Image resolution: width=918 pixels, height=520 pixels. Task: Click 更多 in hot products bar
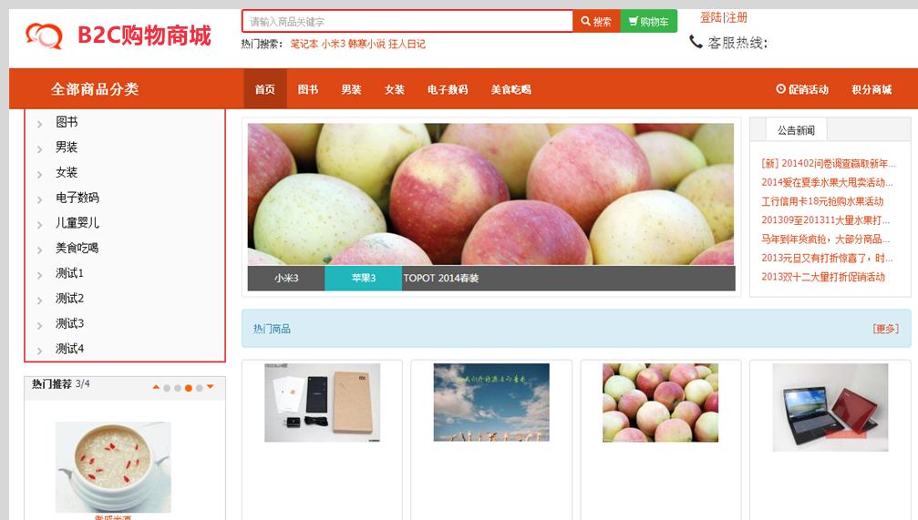pos(885,329)
